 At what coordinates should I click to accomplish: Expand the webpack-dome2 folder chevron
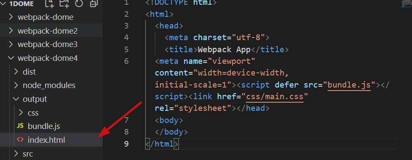[x=11, y=31]
